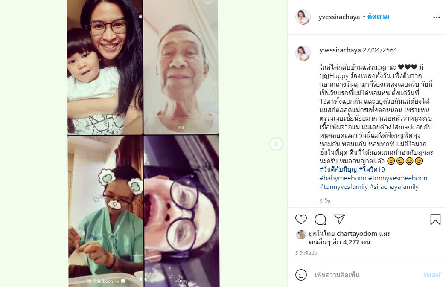Click the small liker avatar next to chartayodom
Image resolution: width=446 pixels, height=287 pixels.
(x=301, y=235)
